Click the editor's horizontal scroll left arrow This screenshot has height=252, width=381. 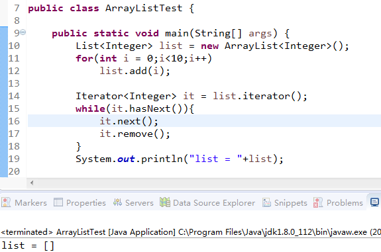coord(32,183)
